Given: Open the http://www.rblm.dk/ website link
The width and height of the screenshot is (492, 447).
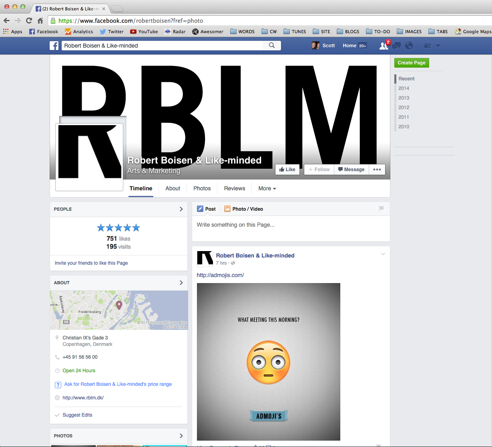Looking at the screenshot, I should click(83, 398).
